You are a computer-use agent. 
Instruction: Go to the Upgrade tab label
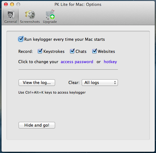[x=50, y=22]
